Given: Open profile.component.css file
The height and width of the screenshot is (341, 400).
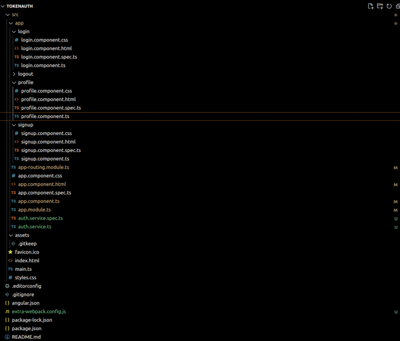Looking at the screenshot, I should pos(47,91).
